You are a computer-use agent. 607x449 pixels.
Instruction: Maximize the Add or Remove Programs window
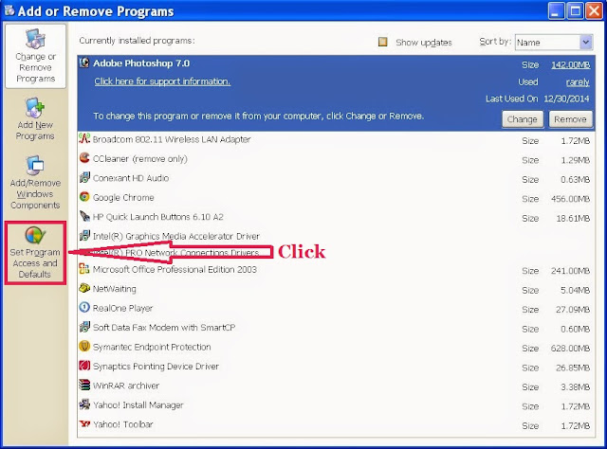point(575,10)
